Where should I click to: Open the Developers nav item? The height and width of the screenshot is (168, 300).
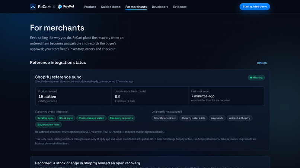[160, 7]
